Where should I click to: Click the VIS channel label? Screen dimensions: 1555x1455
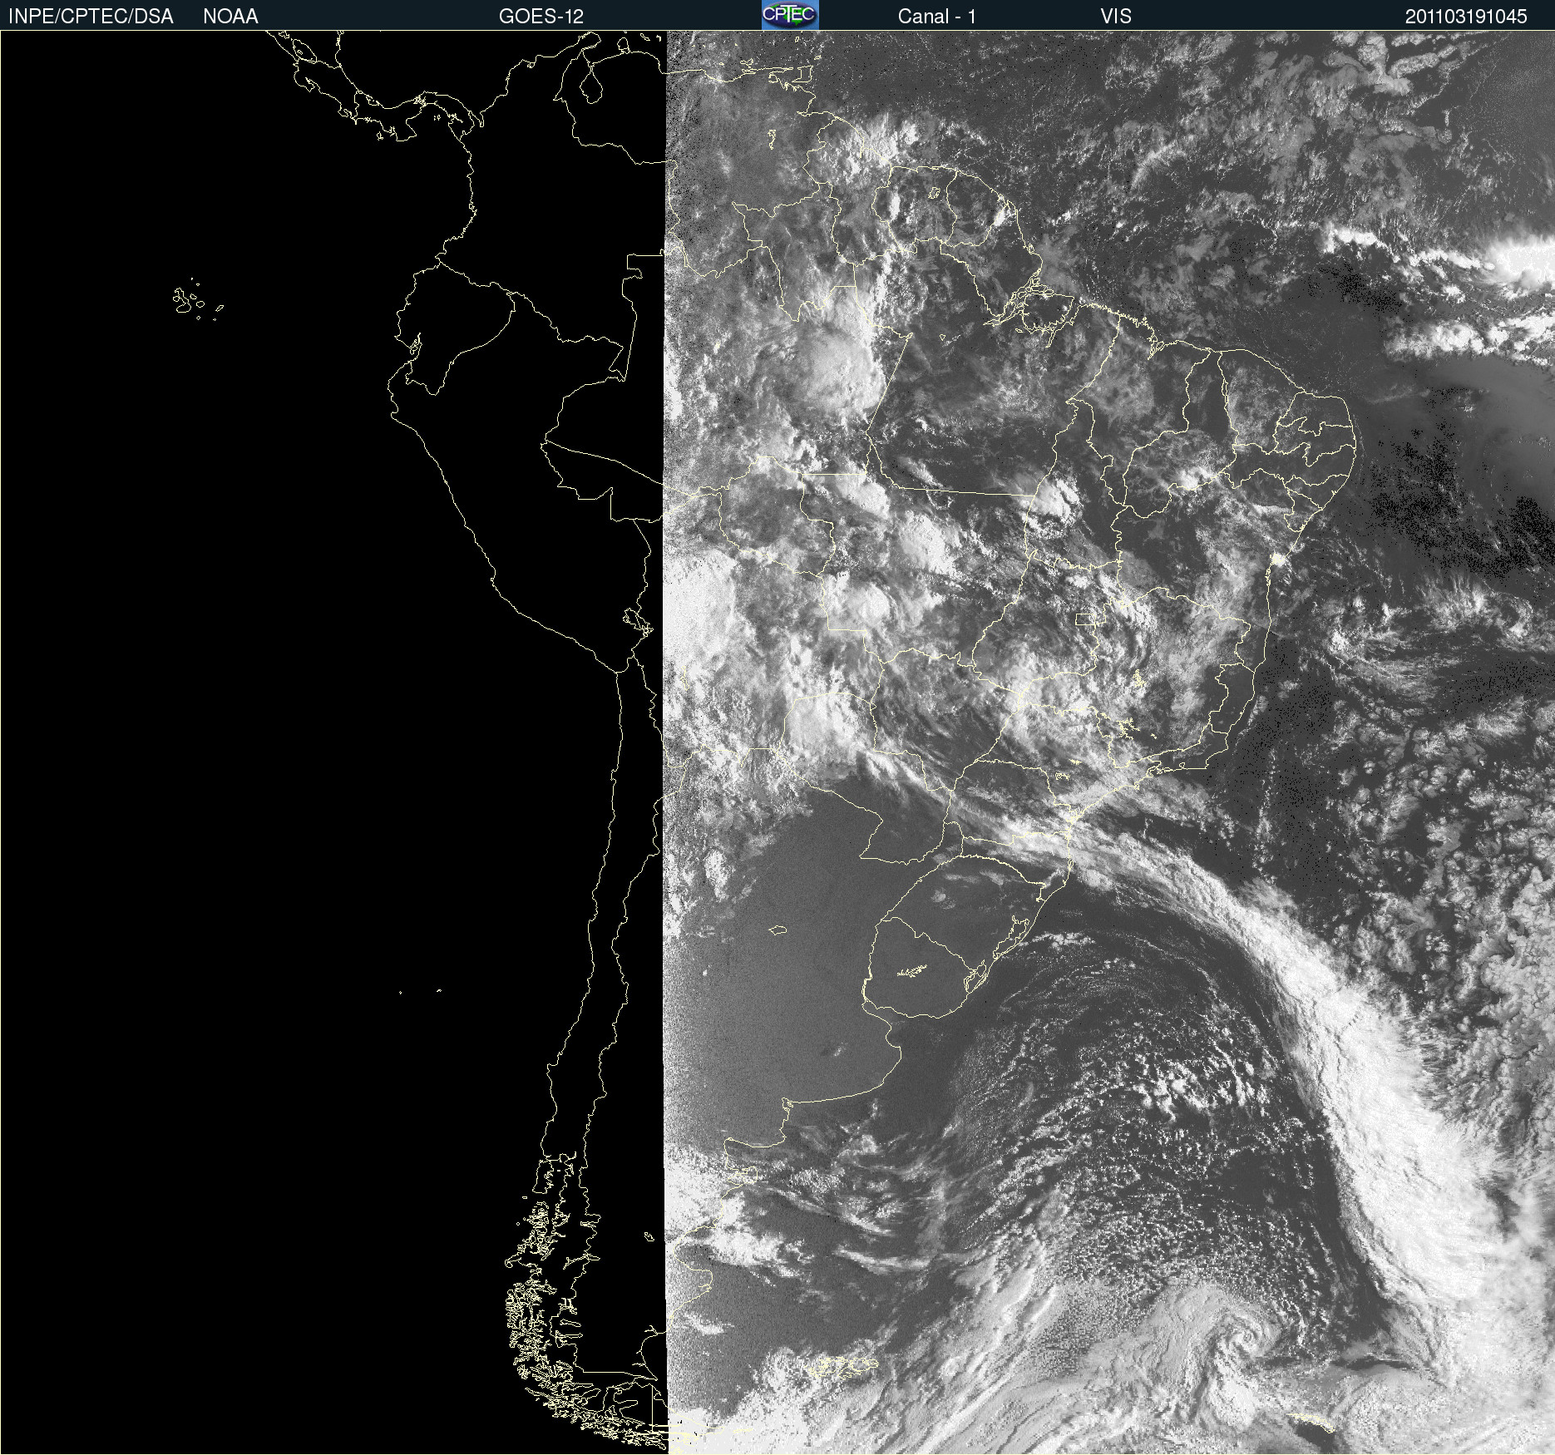(x=1116, y=17)
